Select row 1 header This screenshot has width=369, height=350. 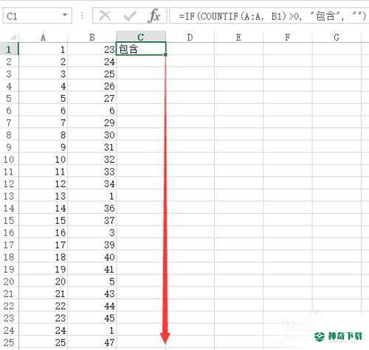[9, 49]
